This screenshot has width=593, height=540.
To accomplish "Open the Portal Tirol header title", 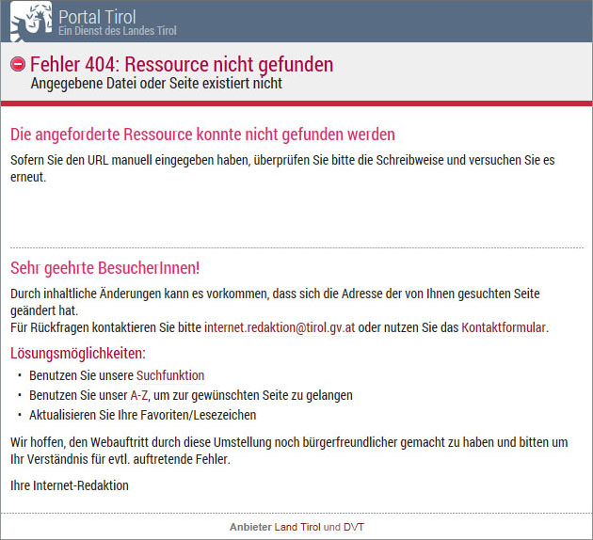I will tap(97, 17).
